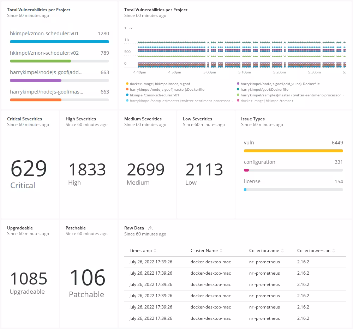Click the 2699 Medium severities value
This screenshot has width=353, height=329.
145,169
